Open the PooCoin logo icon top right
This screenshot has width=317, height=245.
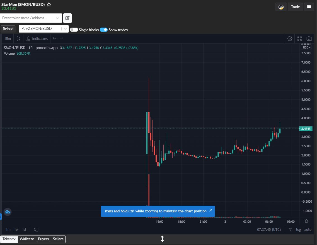pos(280,7)
